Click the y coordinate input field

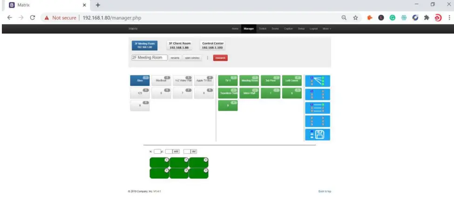(x=169, y=151)
